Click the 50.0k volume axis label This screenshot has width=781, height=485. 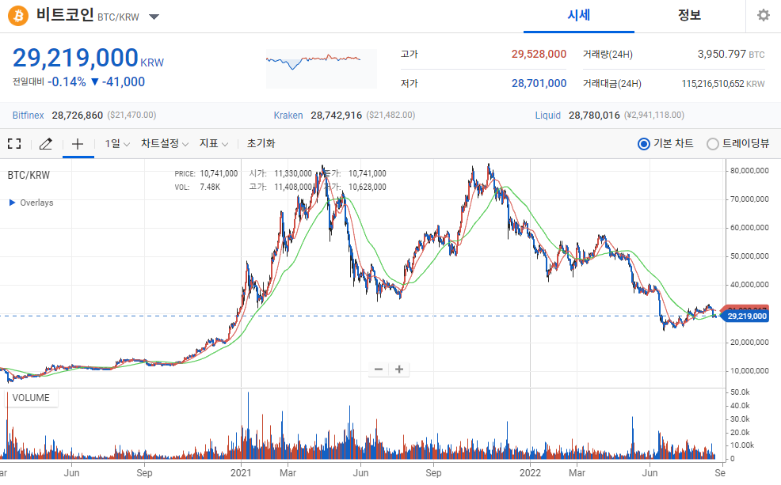[740, 392]
